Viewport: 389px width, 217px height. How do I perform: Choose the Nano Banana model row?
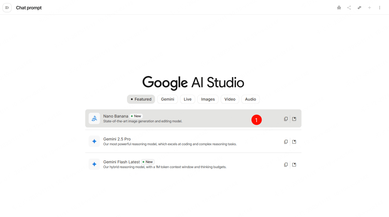pos(169,118)
